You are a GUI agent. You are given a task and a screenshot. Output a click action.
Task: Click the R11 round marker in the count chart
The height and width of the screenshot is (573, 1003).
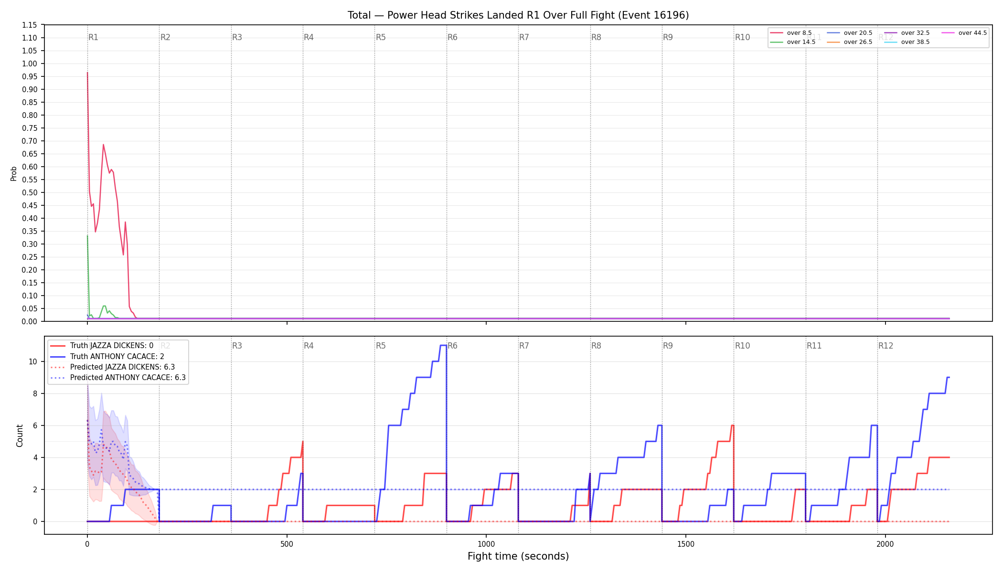pos(814,346)
